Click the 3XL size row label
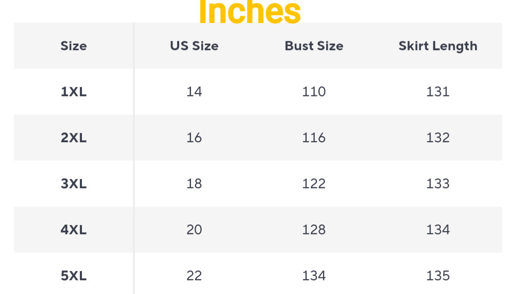This screenshot has width=516, height=294. click(x=74, y=184)
